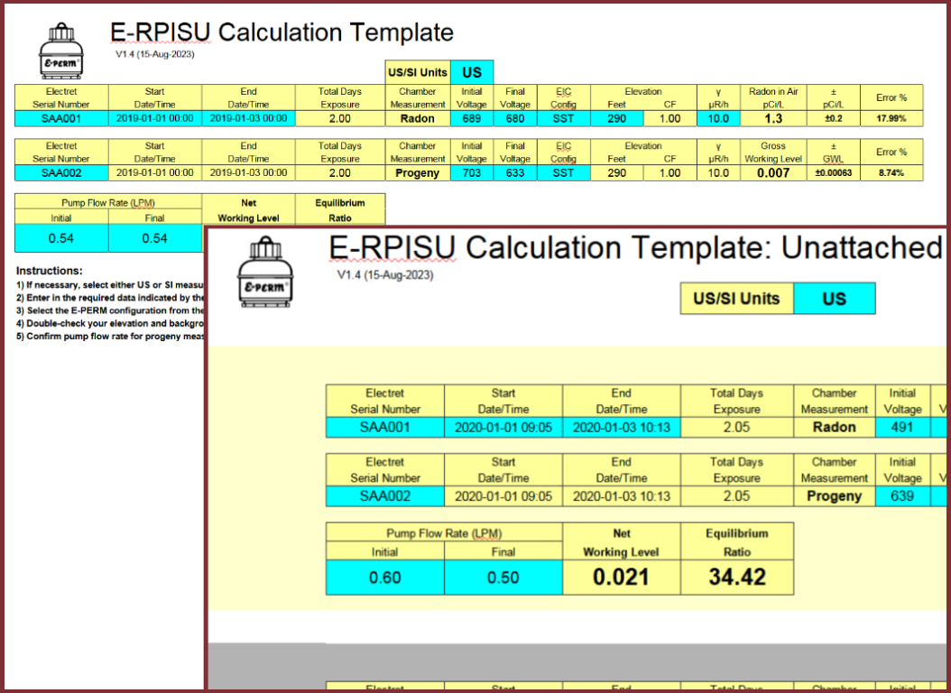Select final pump flow rate 0.54
This screenshot has height=693, width=951.
click(x=154, y=238)
